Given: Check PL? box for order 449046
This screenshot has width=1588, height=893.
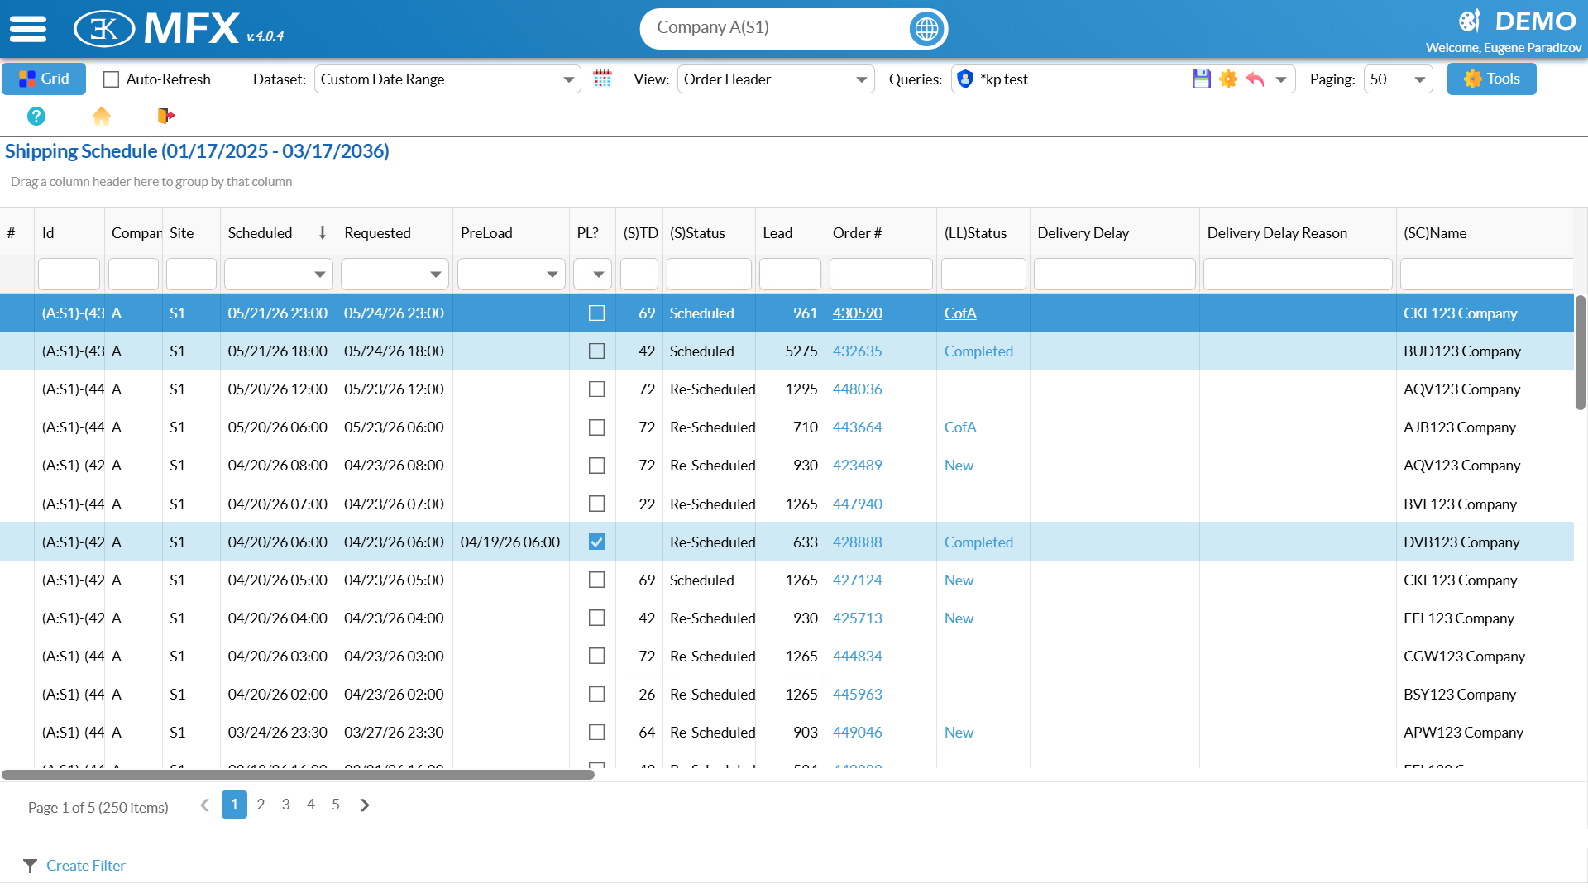Looking at the screenshot, I should (x=596, y=733).
